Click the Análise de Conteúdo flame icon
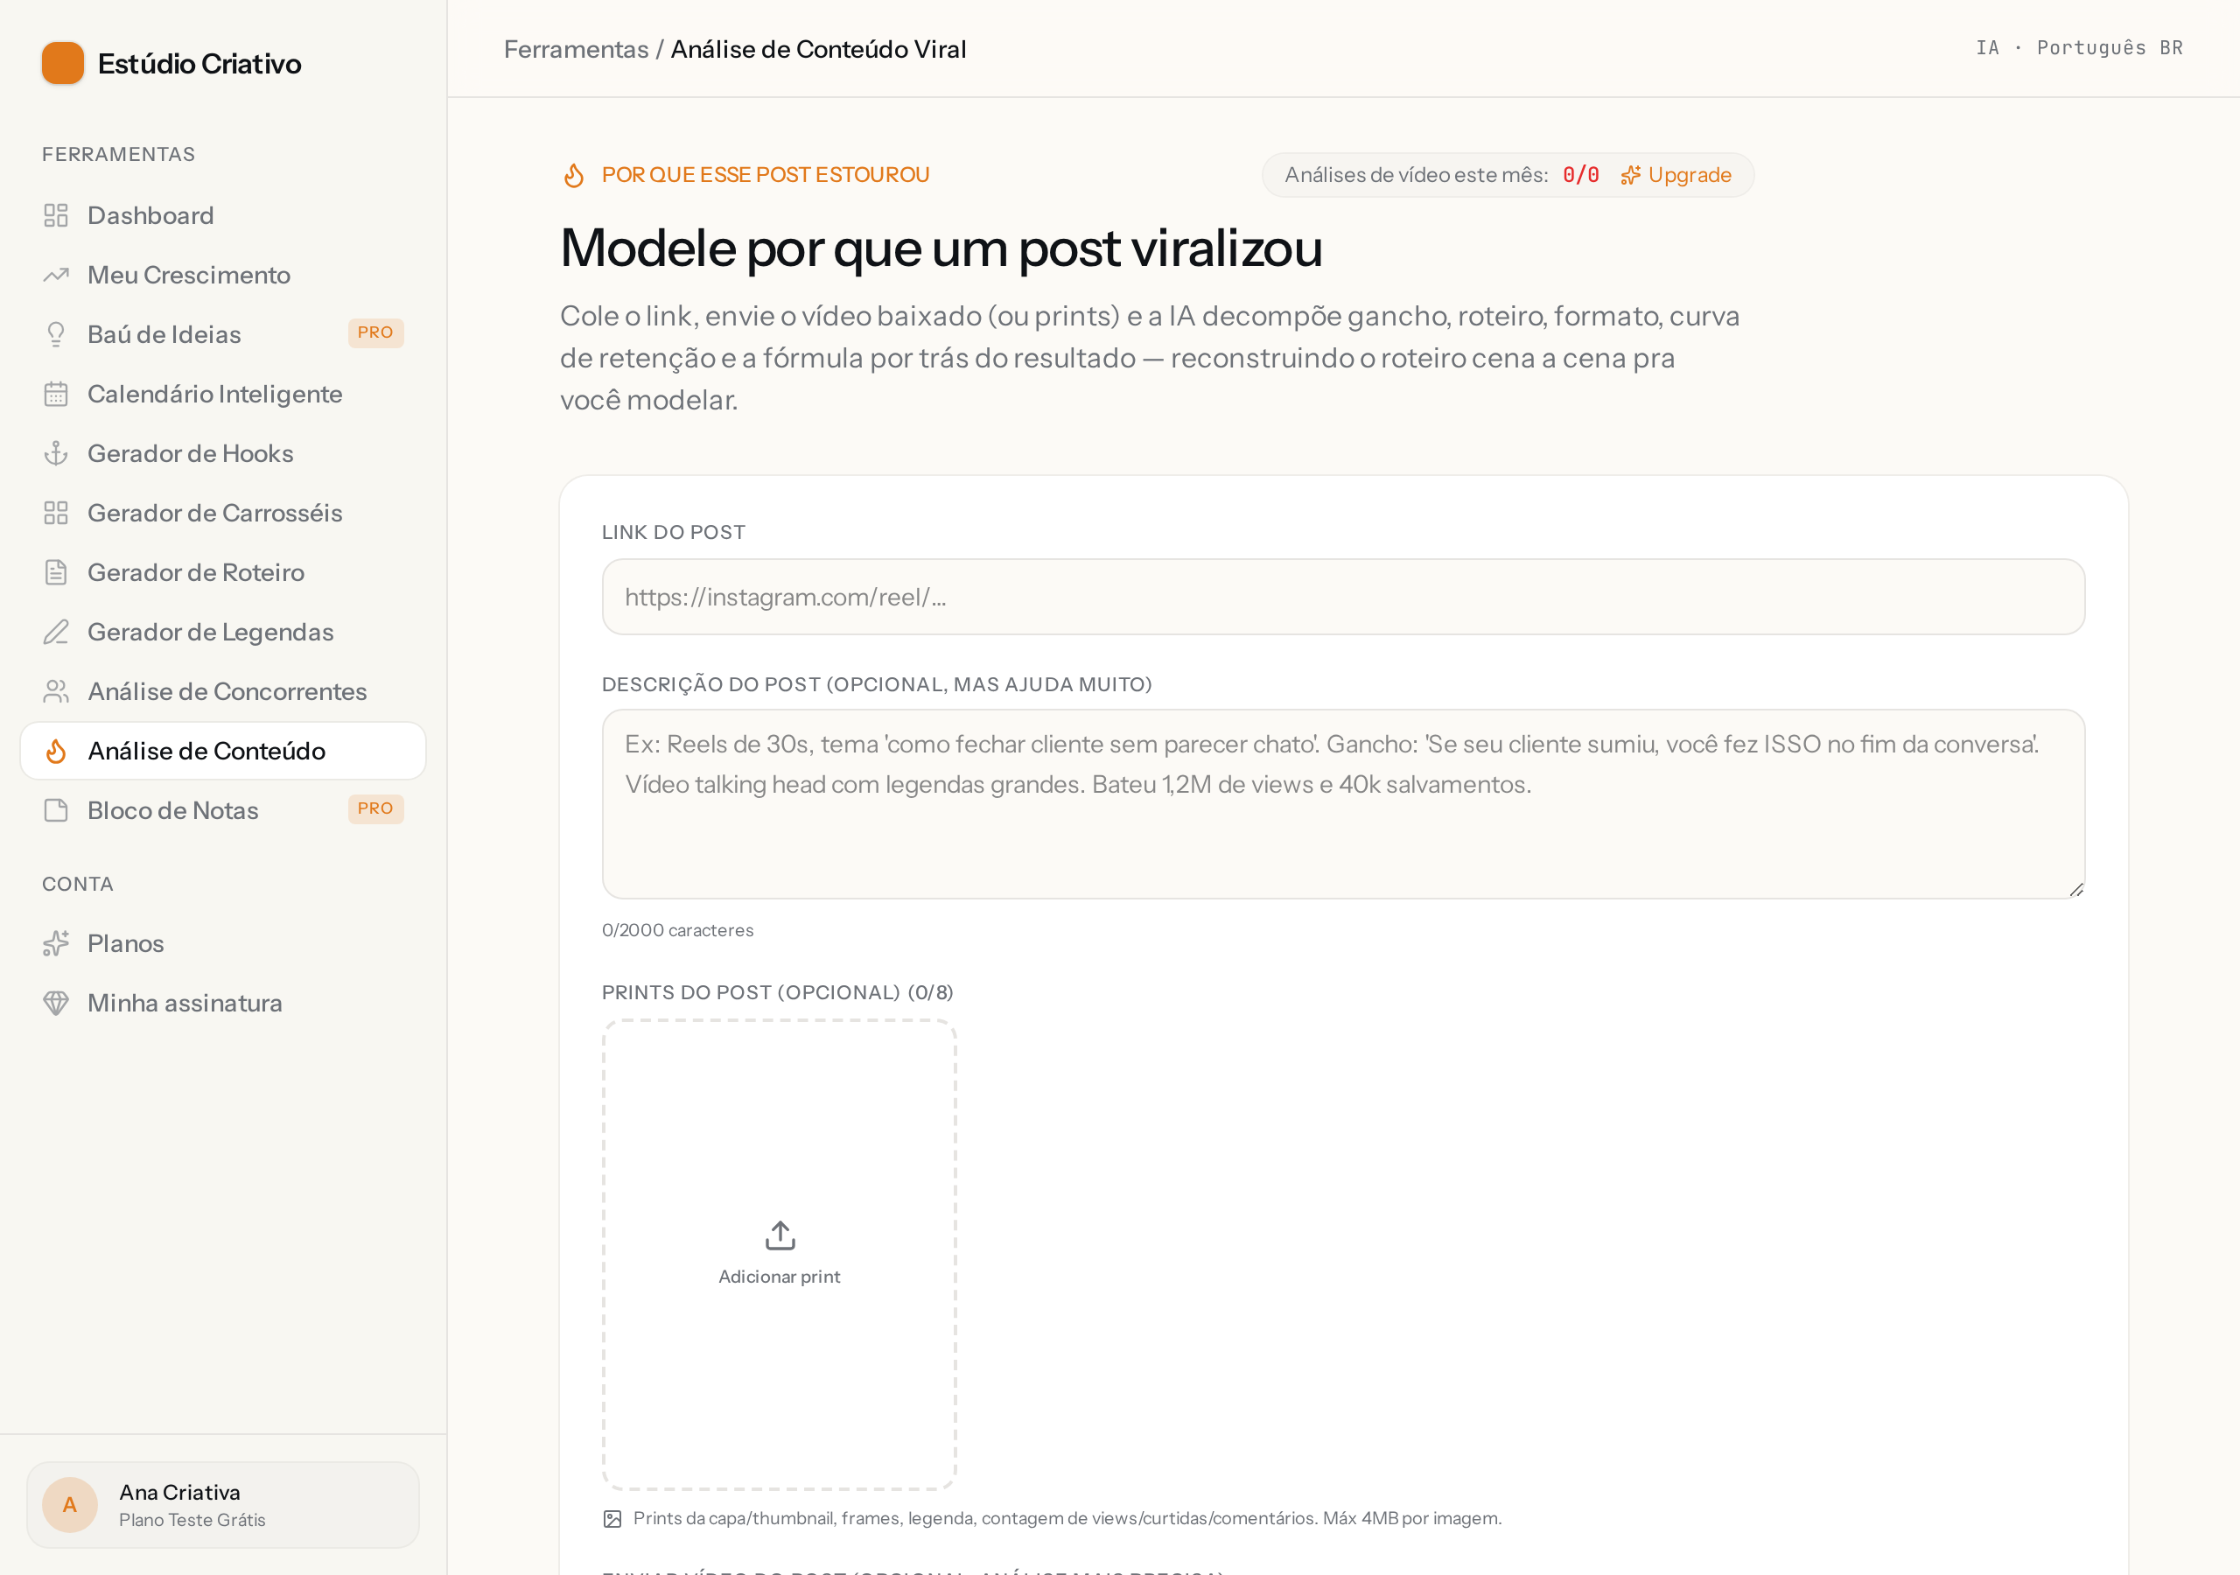 (x=56, y=752)
